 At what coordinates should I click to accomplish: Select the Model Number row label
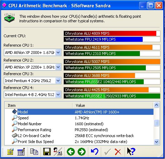30,124
